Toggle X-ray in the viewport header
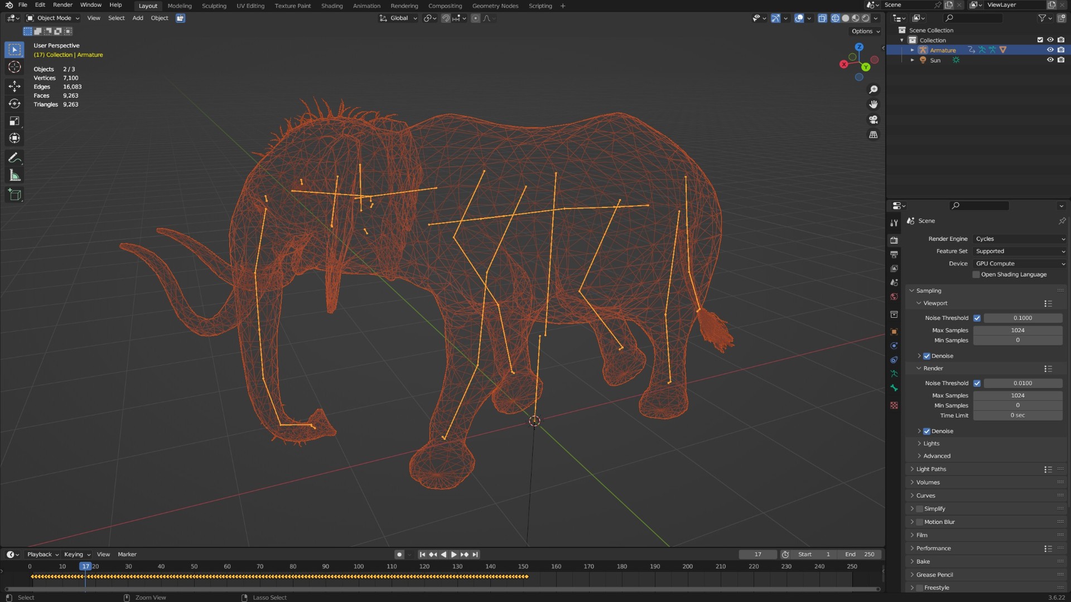The width and height of the screenshot is (1071, 602). pos(822,18)
